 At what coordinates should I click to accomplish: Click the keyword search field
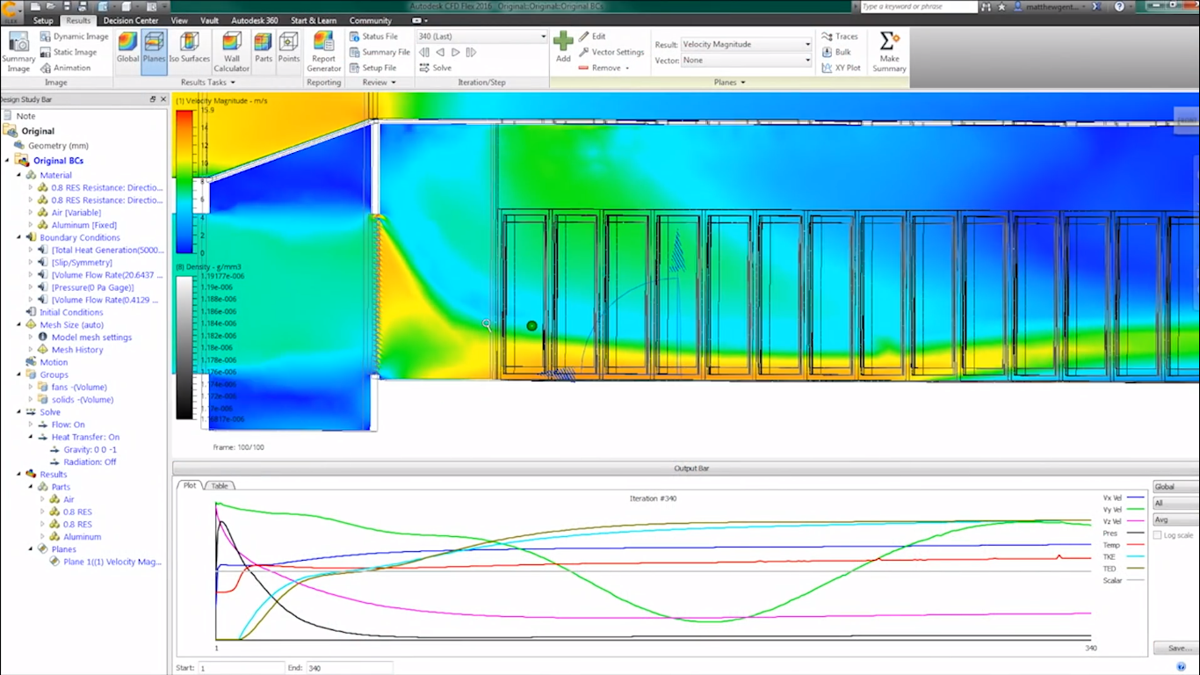(x=918, y=6)
